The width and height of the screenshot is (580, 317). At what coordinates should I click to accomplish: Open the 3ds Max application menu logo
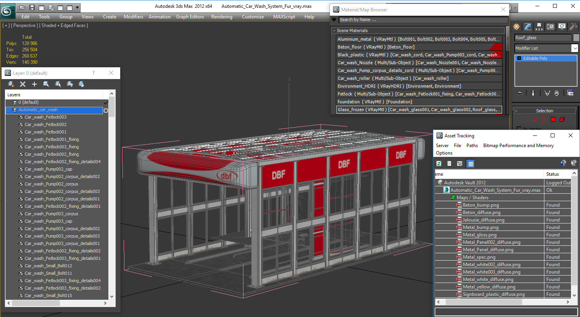[x=8, y=11]
